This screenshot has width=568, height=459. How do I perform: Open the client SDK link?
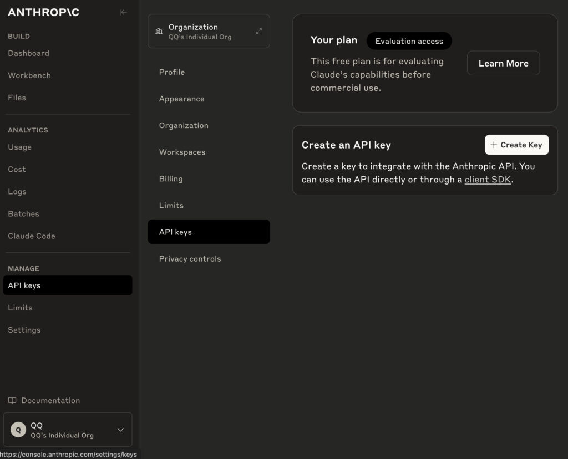click(488, 180)
